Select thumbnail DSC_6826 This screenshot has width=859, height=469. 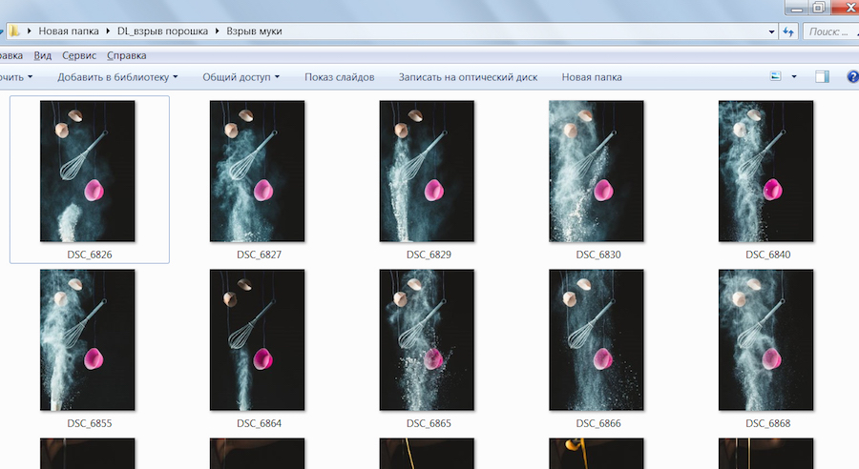coord(88,172)
